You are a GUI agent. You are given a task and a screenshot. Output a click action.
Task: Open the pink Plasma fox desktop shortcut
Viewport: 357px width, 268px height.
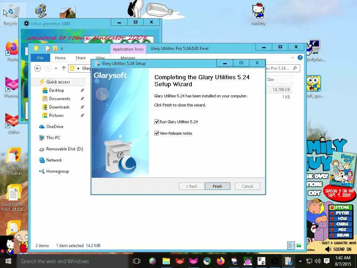(x=12, y=87)
